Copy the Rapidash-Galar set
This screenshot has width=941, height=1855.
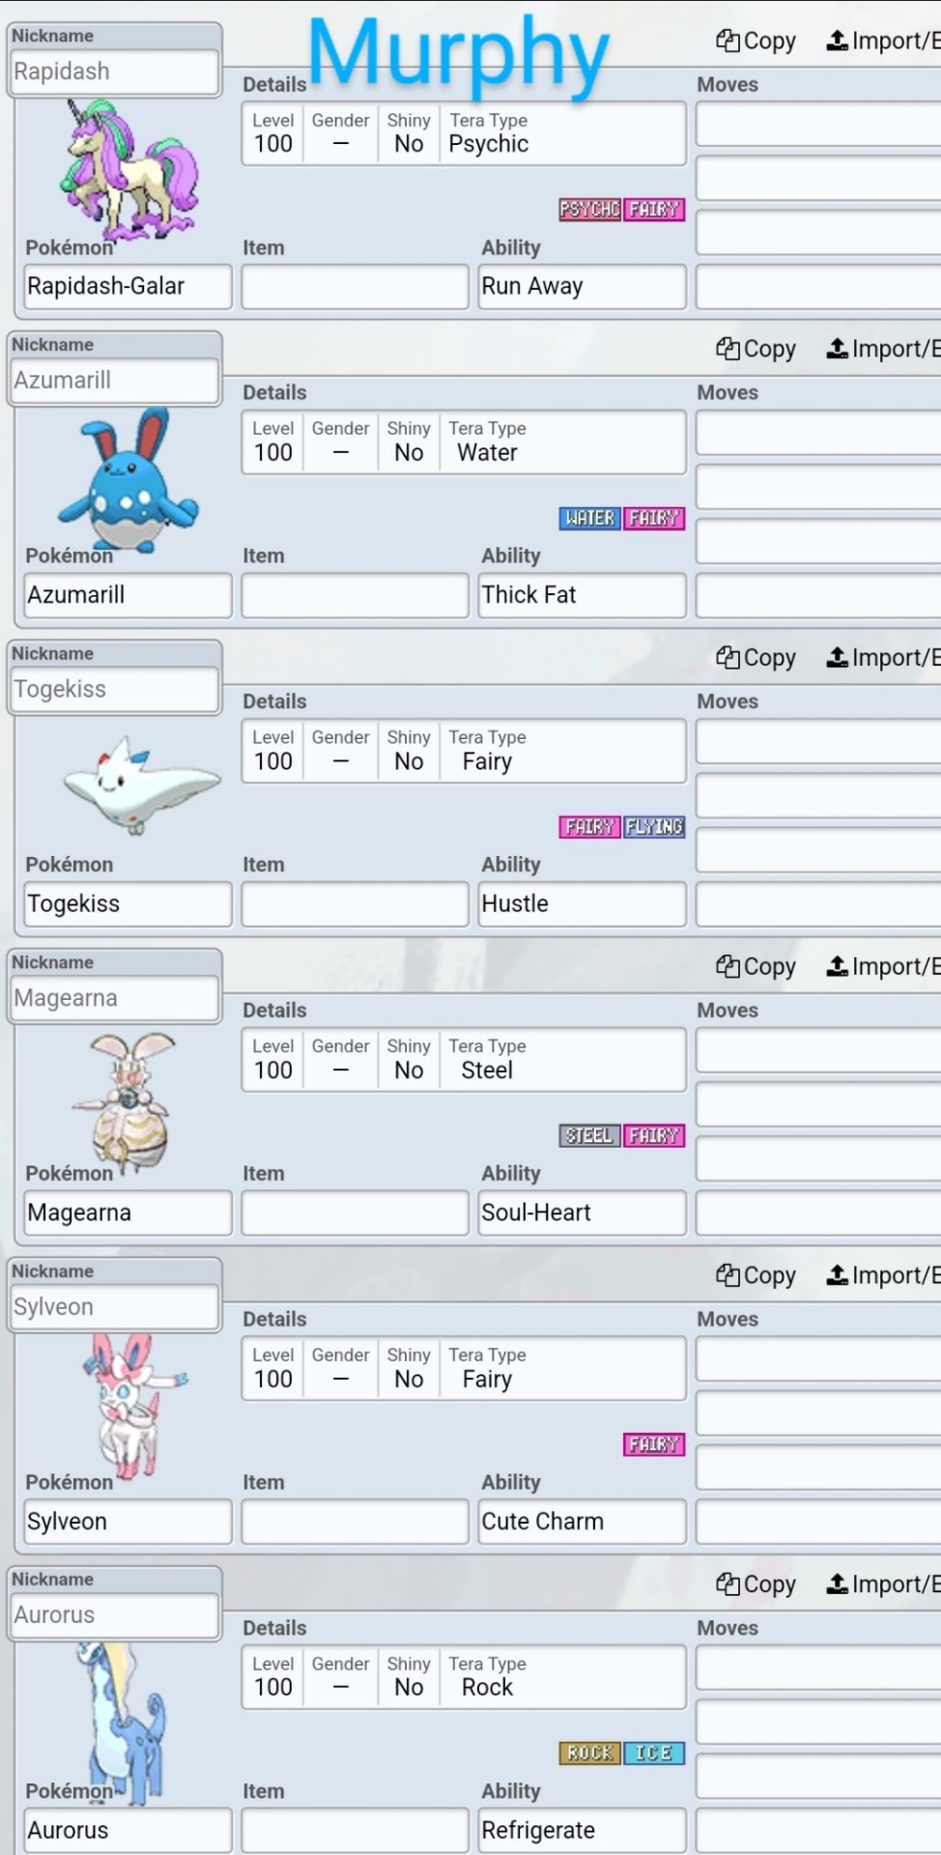756,41
